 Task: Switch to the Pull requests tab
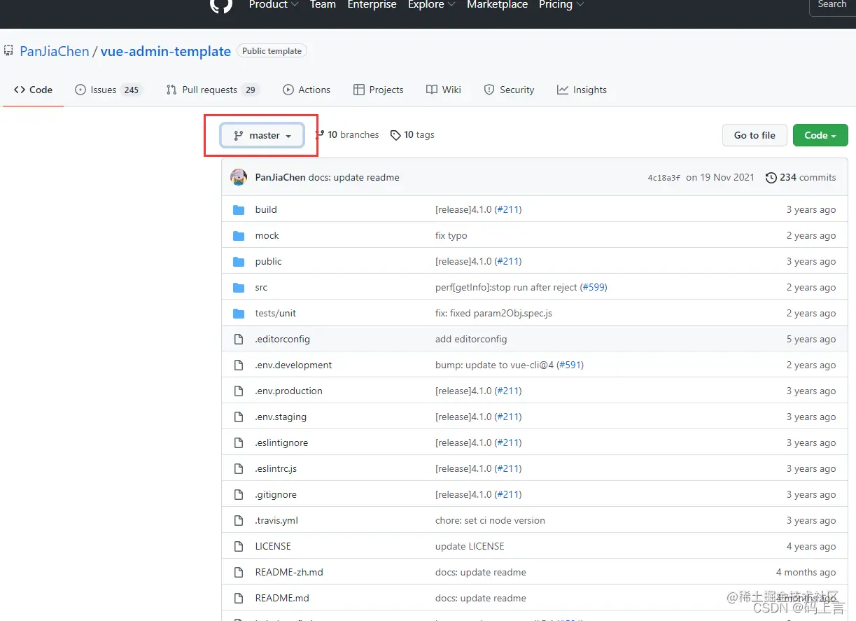213,90
